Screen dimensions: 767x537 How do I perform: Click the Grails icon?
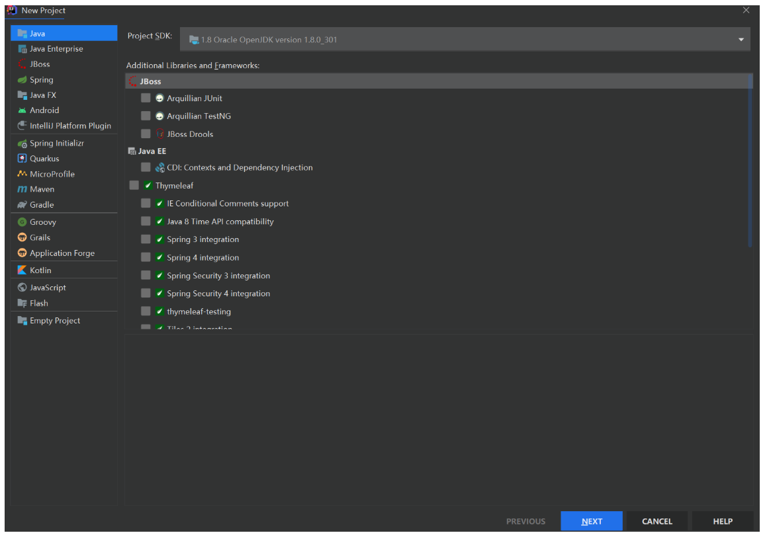(22, 237)
